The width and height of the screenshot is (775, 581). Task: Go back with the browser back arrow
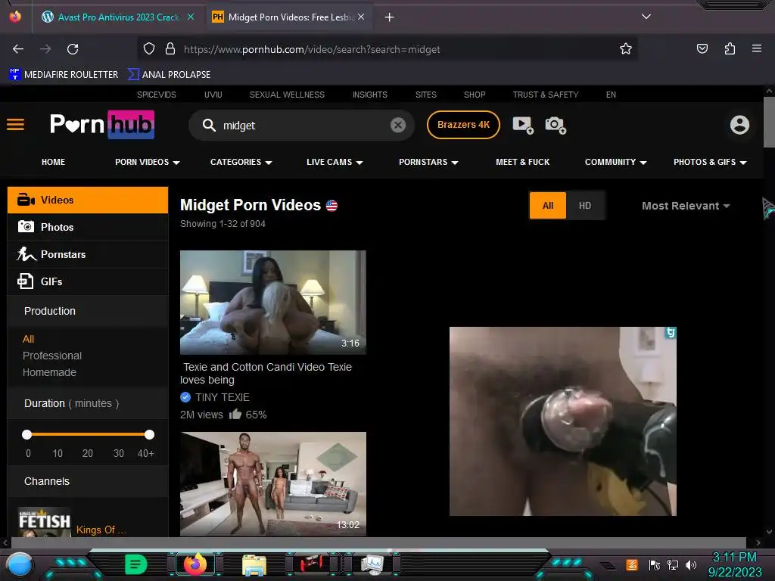coord(18,49)
